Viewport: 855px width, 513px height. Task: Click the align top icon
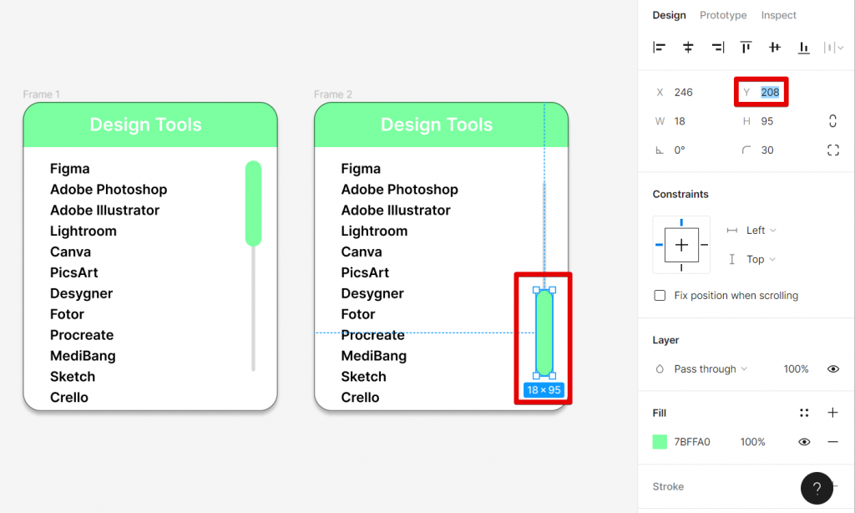(x=746, y=48)
